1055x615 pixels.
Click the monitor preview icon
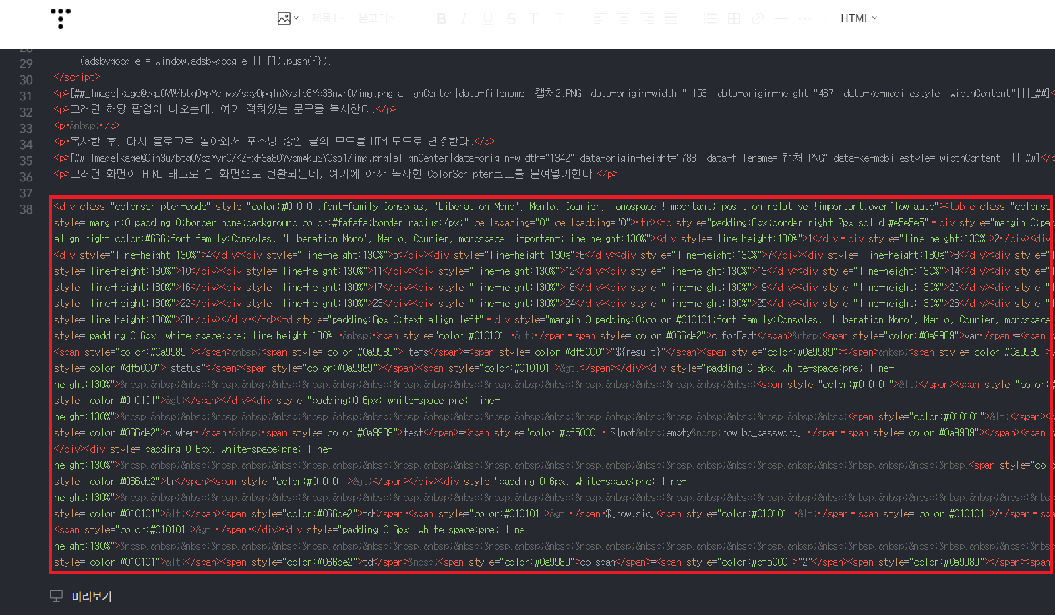(57, 596)
